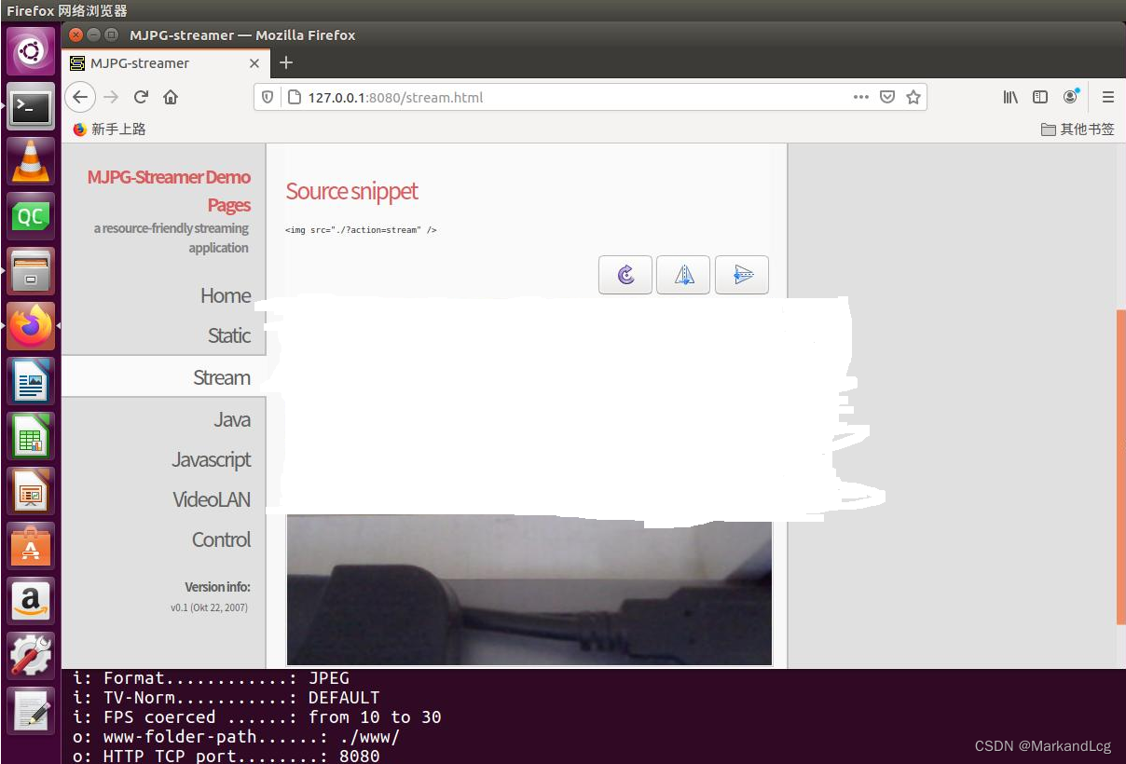The image size is (1126, 764).
Task: Open the Firefox home page
Action: 171,97
